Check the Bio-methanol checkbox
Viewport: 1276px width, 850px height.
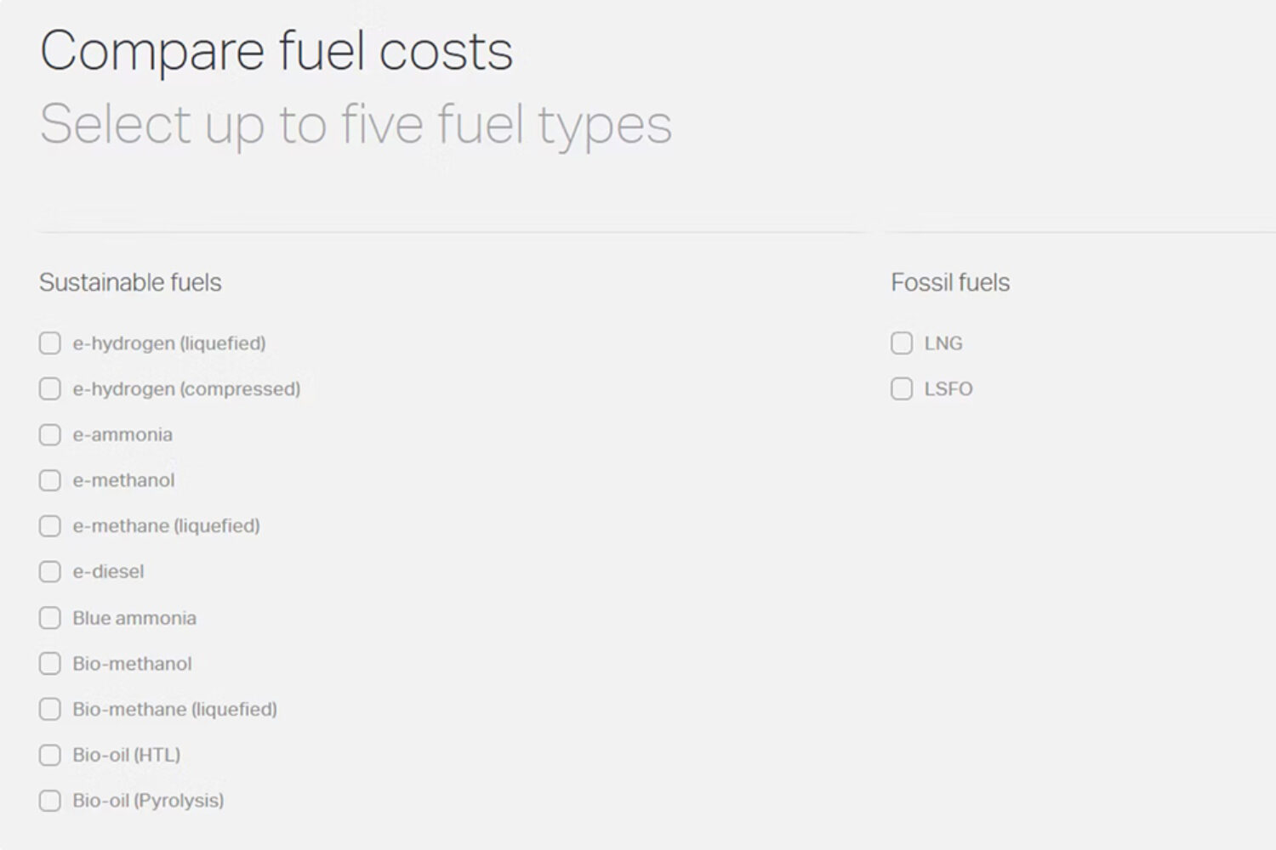(x=49, y=664)
